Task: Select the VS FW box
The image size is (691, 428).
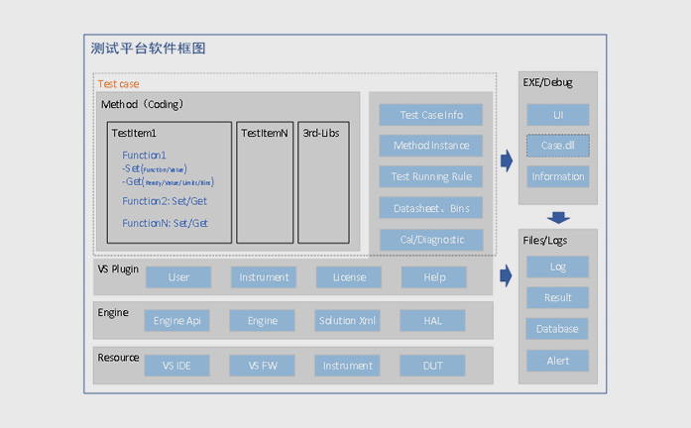Action: [262, 366]
